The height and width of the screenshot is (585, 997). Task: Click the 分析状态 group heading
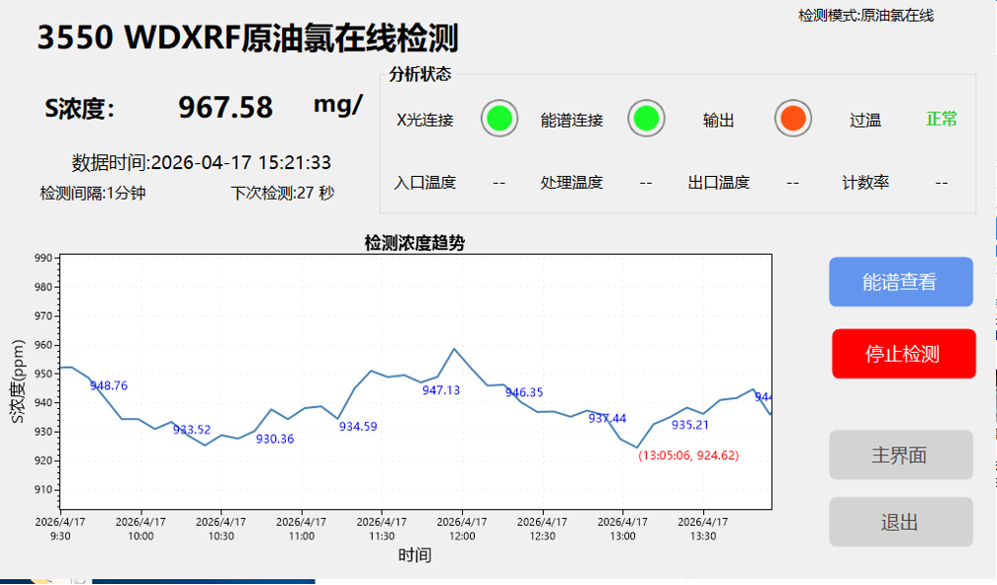click(419, 74)
